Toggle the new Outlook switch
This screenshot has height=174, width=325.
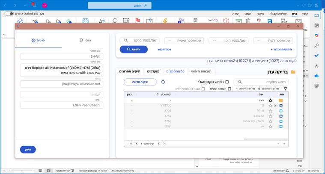(x=9, y=14)
